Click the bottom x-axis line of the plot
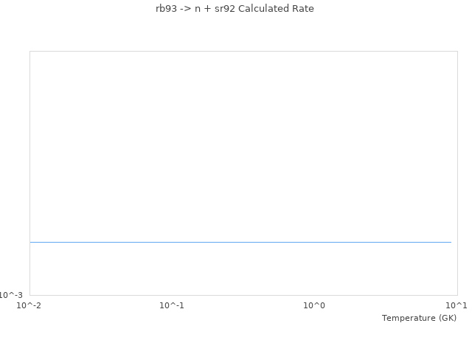This screenshot has width=472, height=354. [243, 295]
